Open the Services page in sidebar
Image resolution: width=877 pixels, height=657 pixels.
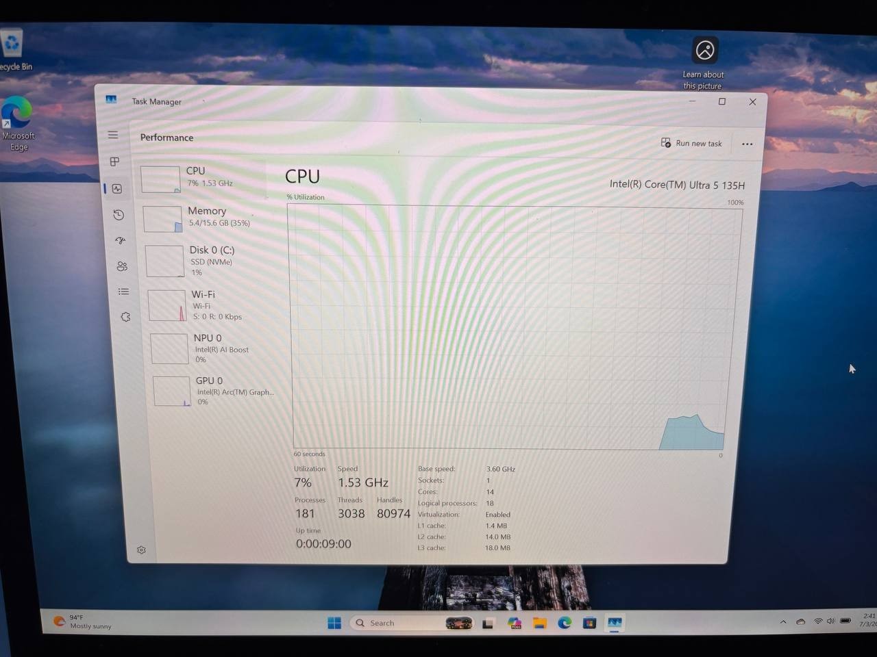coord(125,317)
